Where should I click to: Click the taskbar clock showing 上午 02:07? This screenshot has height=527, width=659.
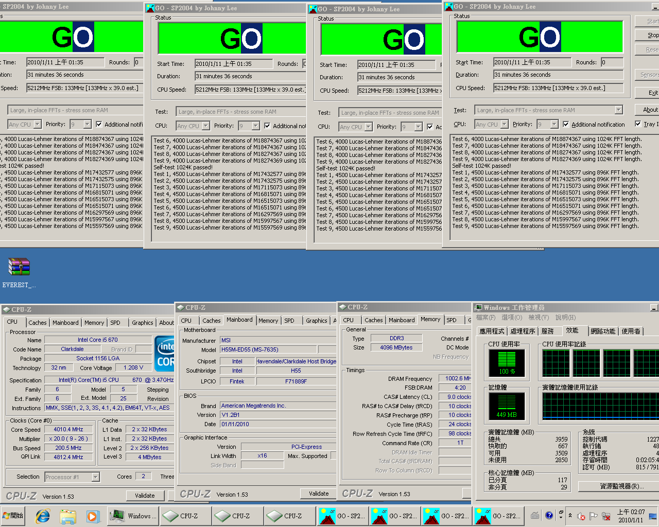coord(631,516)
